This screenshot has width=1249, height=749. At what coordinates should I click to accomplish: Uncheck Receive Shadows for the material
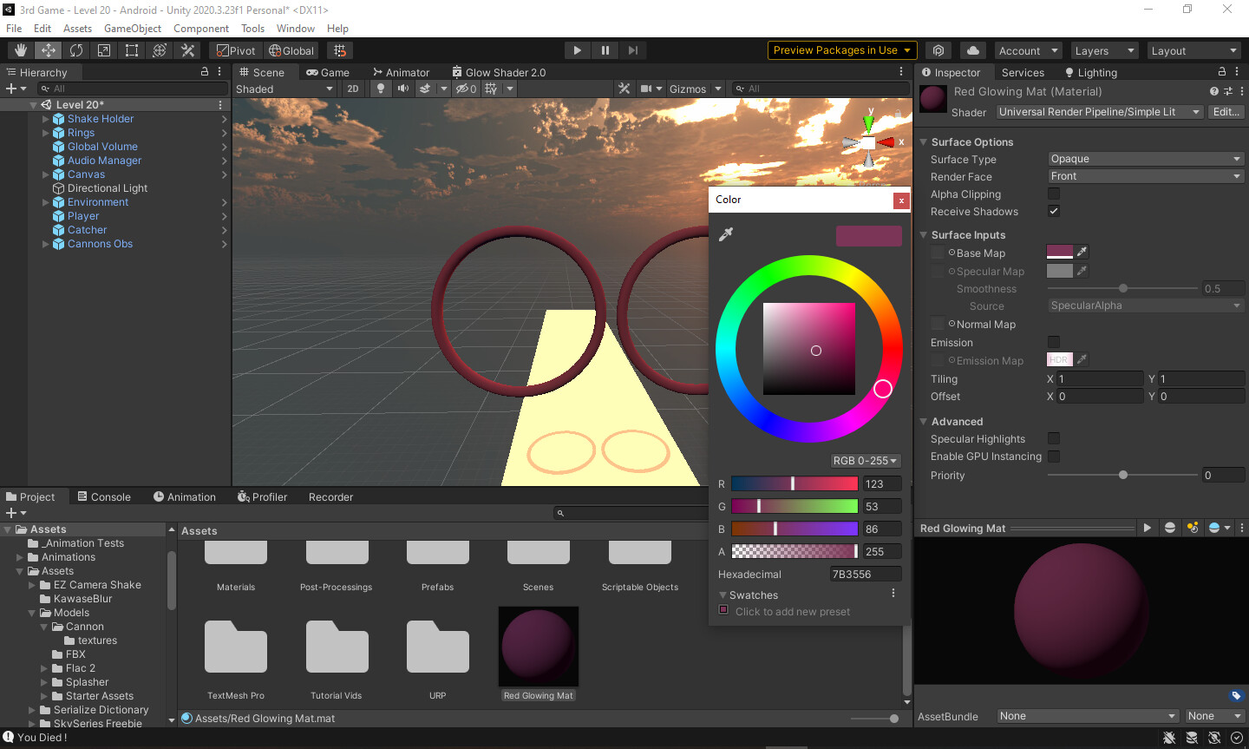tap(1053, 211)
